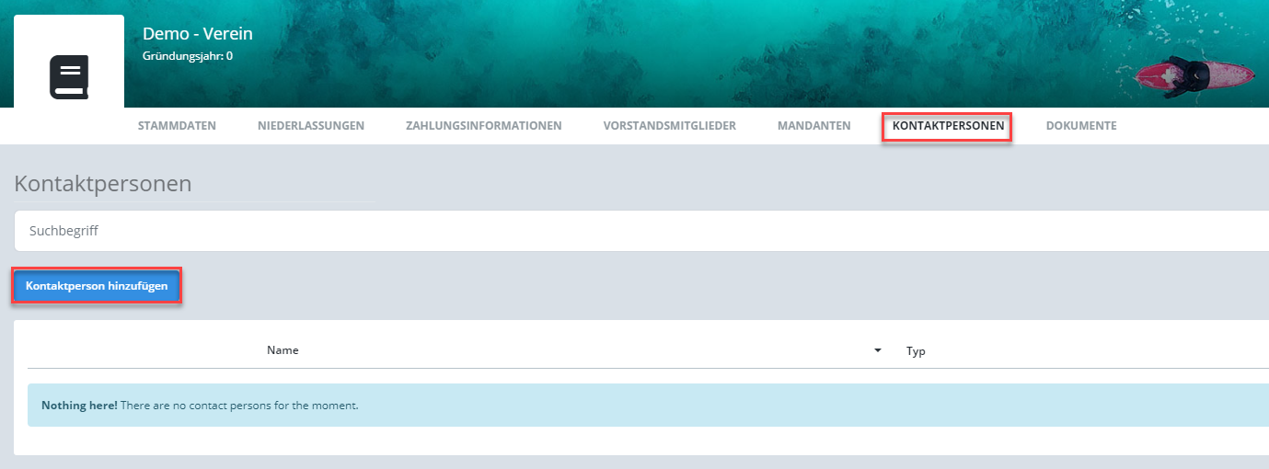Screen dimensions: 1269x469
Task: Click the book logo icon of Demo - Verein
Action: 69,77
